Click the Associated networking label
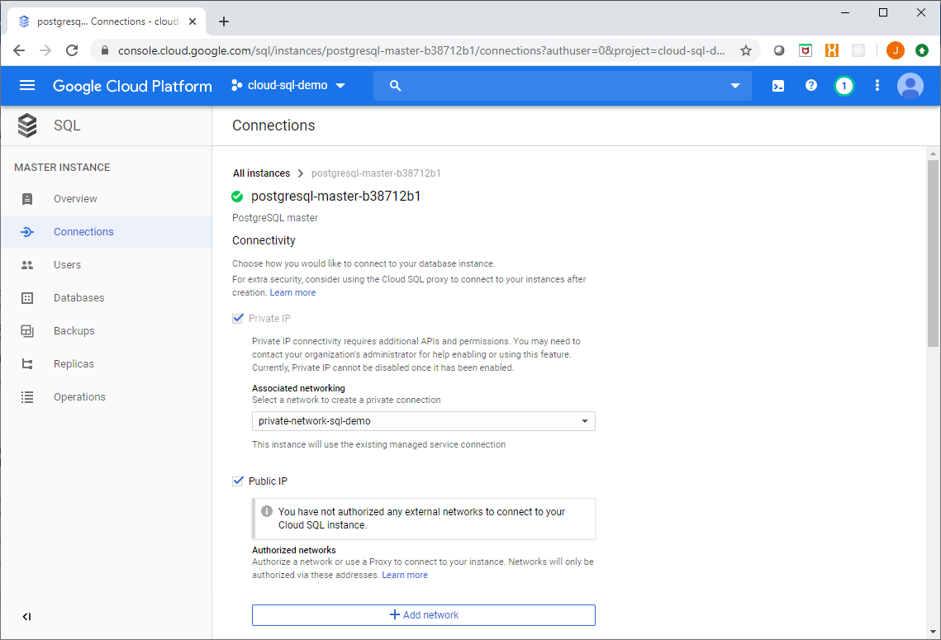The width and height of the screenshot is (941, 640). pos(298,388)
